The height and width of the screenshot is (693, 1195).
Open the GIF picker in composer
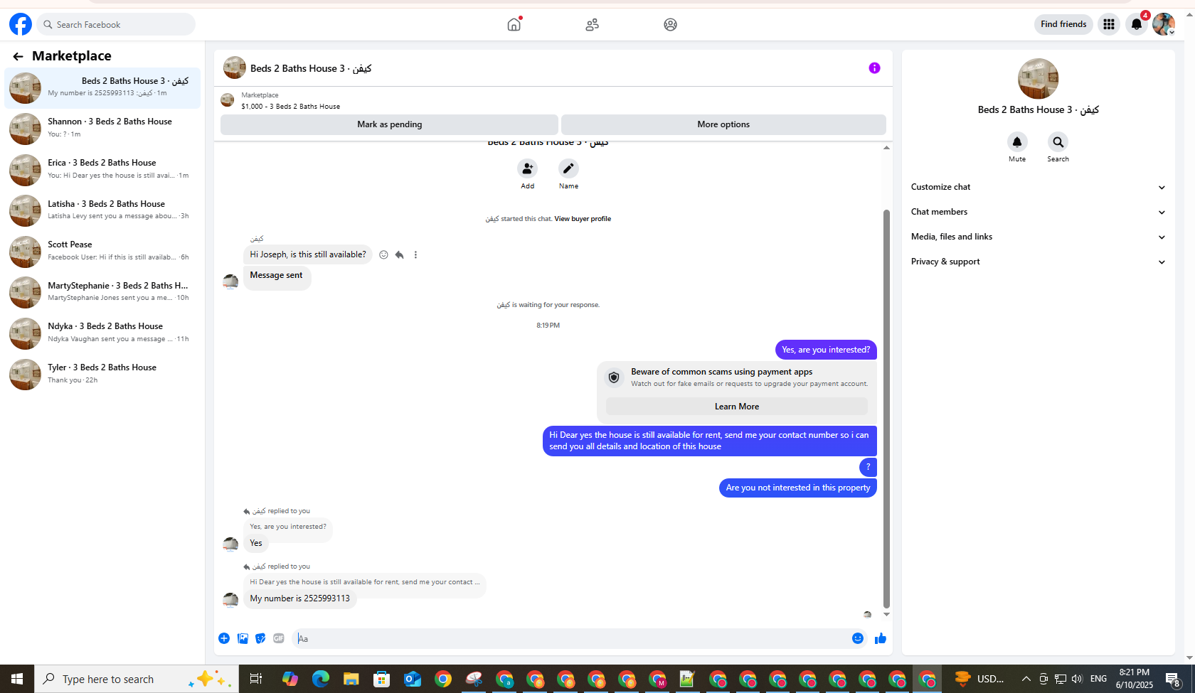pyautogui.click(x=279, y=638)
